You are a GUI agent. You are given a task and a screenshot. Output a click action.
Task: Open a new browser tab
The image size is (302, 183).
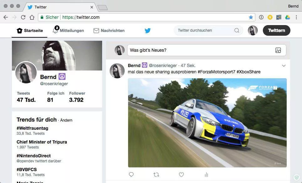coord(102,8)
